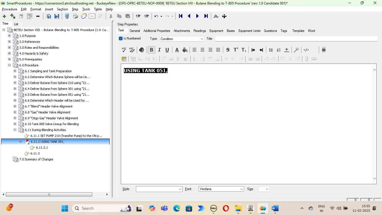Click the bulleted list icon
Screen dimensions: 382x215
[271, 50]
